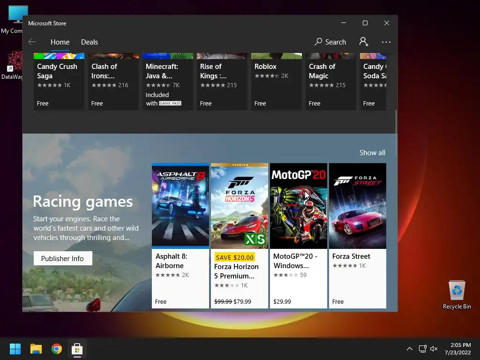
Task: Click the Microsoft Store taskbar icon
Action: 77,349
